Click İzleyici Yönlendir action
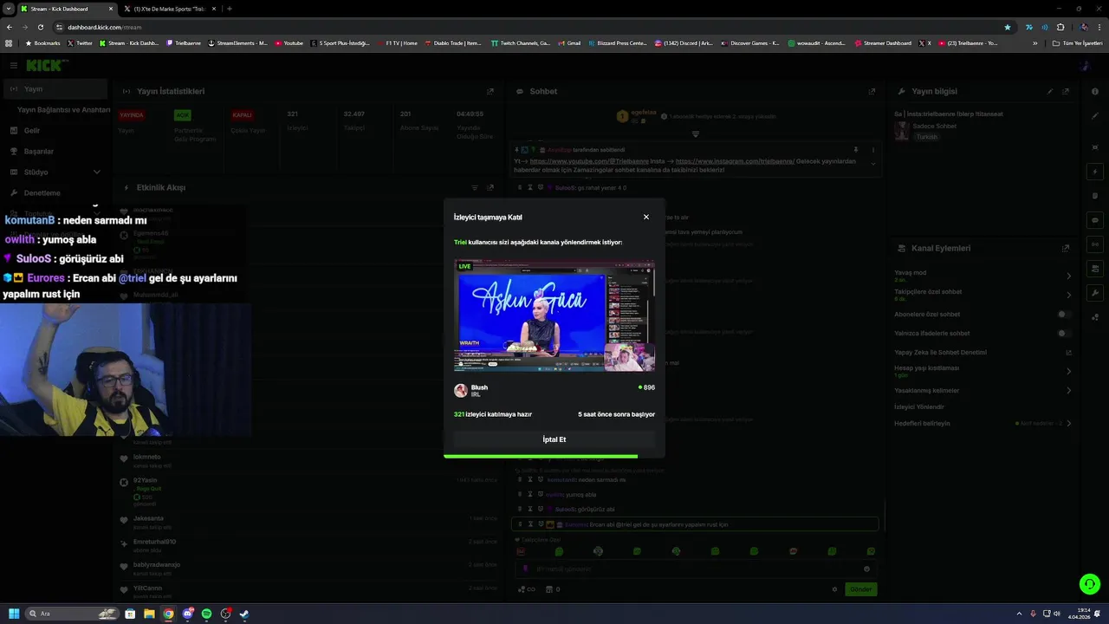Screen dimensions: 1109x624 click(919, 406)
